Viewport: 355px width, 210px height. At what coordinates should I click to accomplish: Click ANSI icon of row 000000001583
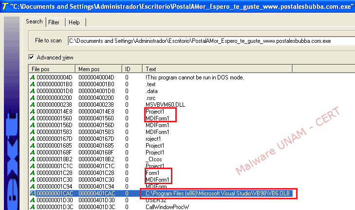pos(33,132)
